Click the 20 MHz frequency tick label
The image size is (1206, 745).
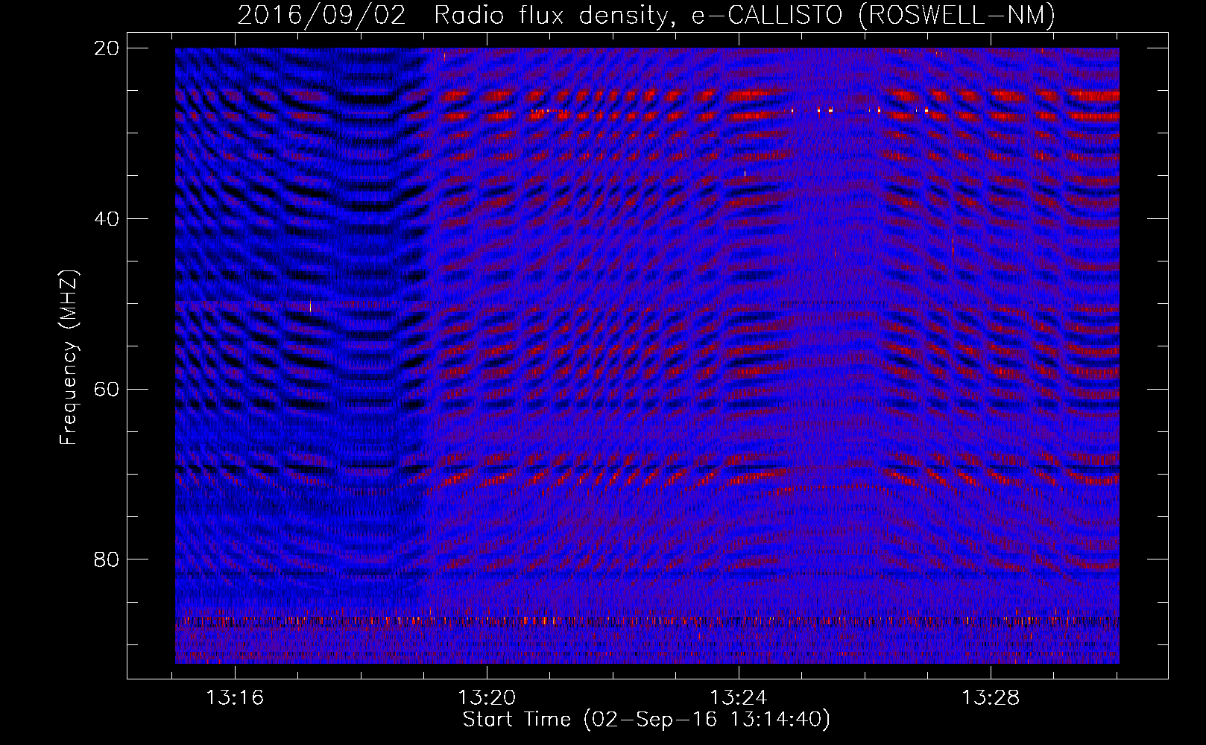[x=107, y=48]
